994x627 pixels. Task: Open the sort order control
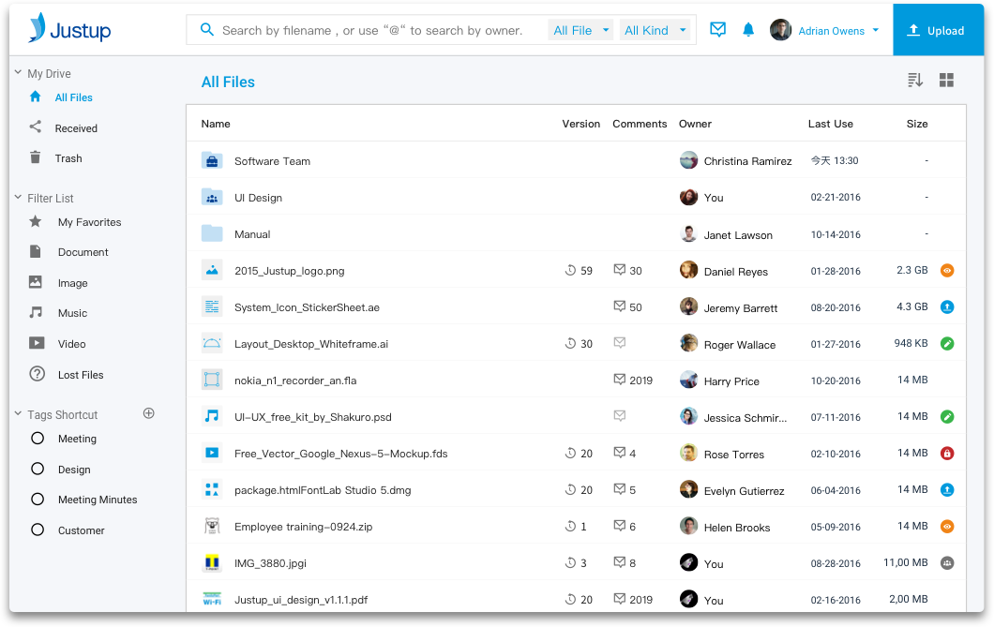[914, 80]
